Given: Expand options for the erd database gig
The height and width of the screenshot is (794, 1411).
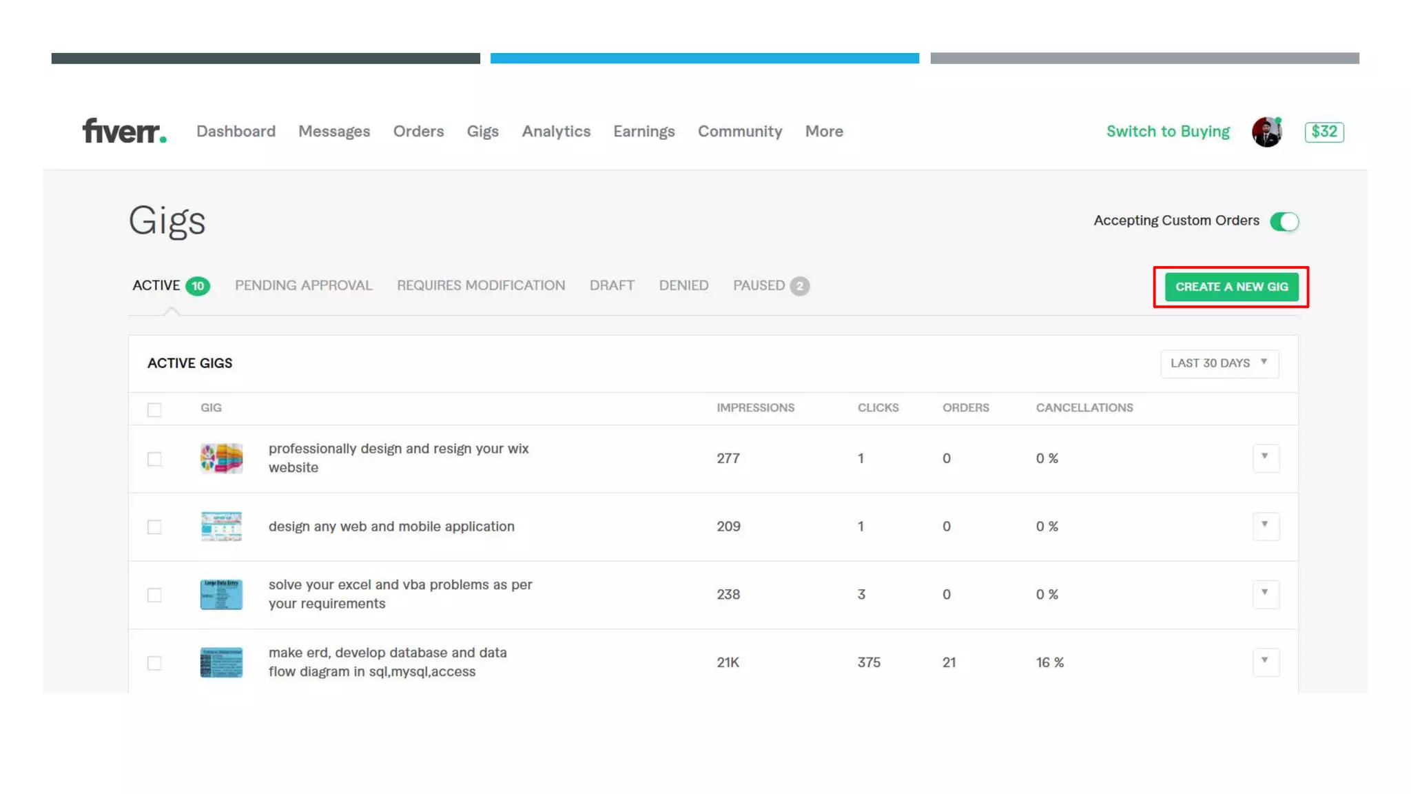Looking at the screenshot, I should tap(1265, 662).
